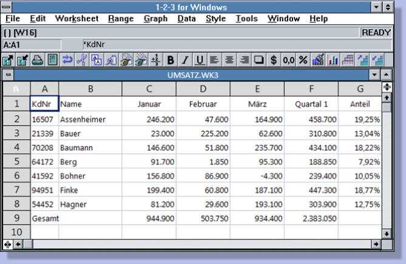406x264 pixels.
Task: Select column C header
Action: pyautogui.click(x=149, y=89)
